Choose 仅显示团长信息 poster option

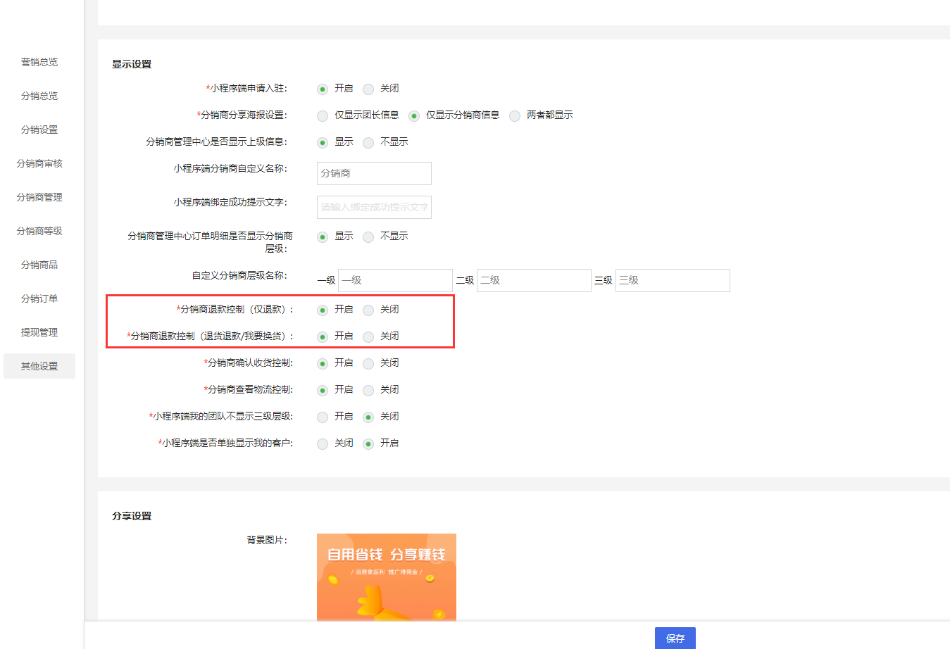tap(323, 116)
